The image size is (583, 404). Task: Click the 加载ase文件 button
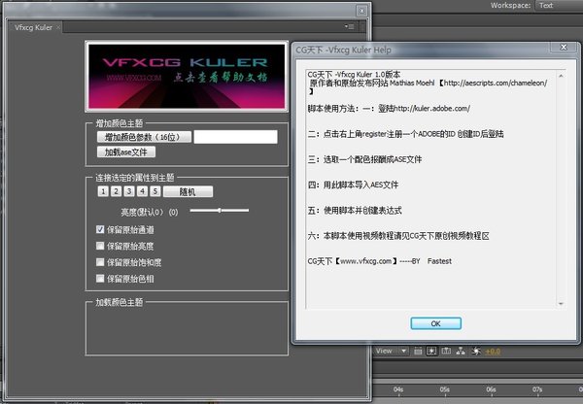tap(126, 151)
